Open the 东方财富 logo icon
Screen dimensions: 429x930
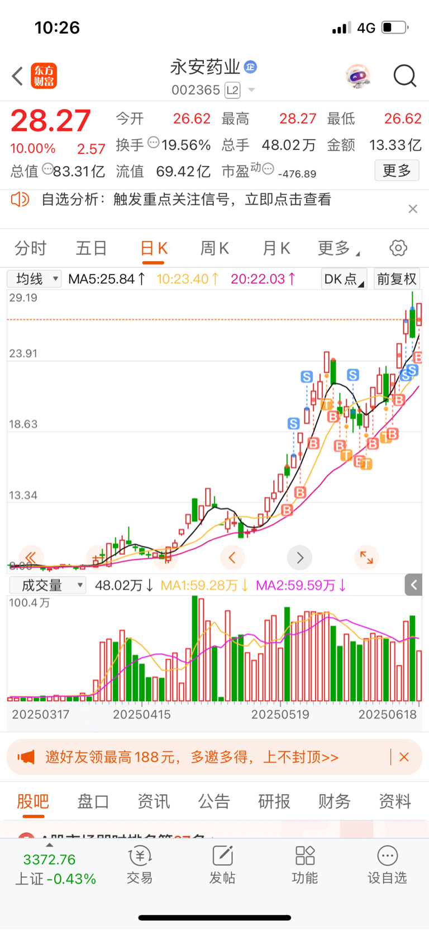pyautogui.click(x=44, y=76)
